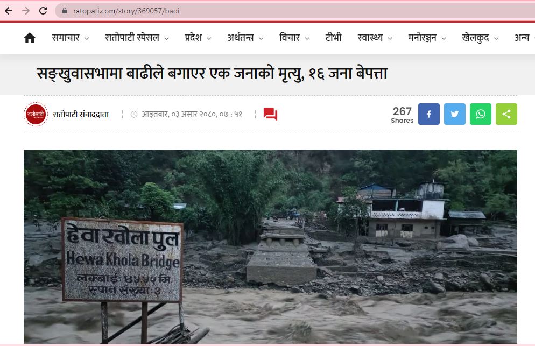Open the अर्थतन्त्र menu
This screenshot has width=535, height=346.
point(245,38)
